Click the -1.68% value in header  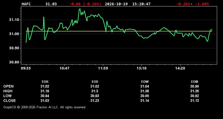point(202,4)
